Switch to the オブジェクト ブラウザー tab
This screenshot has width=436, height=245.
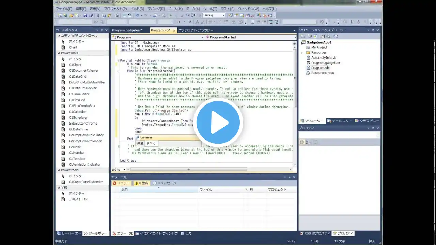(196, 30)
